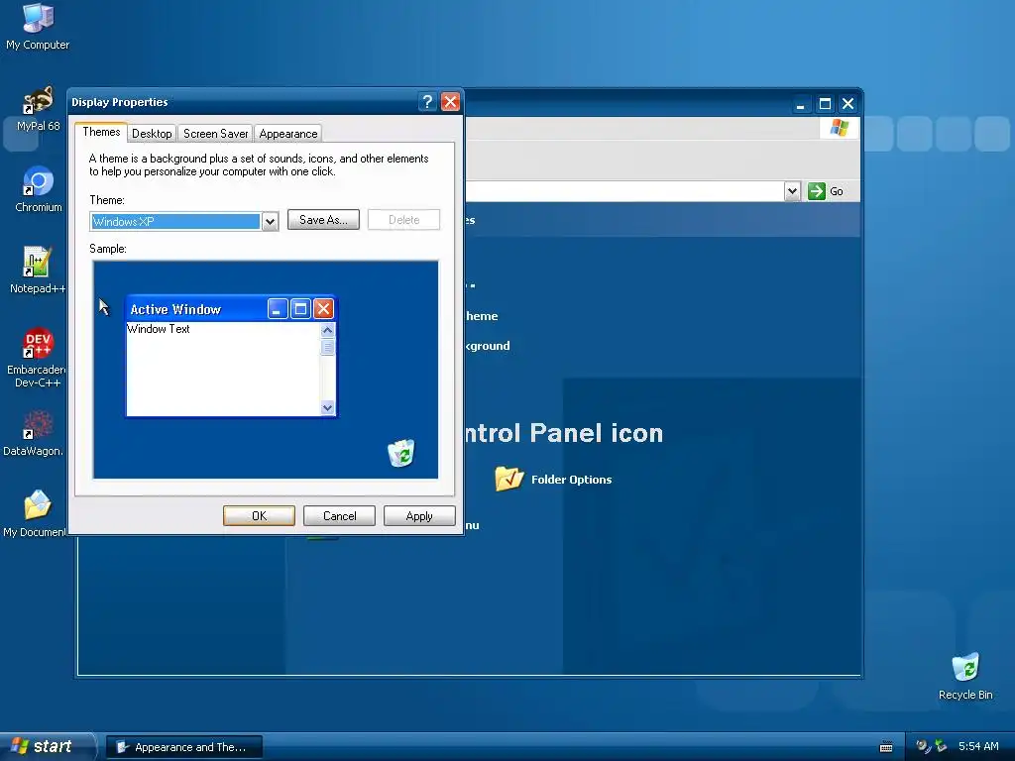Click the Save As... button
The width and height of the screenshot is (1015, 761).
coord(323,219)
